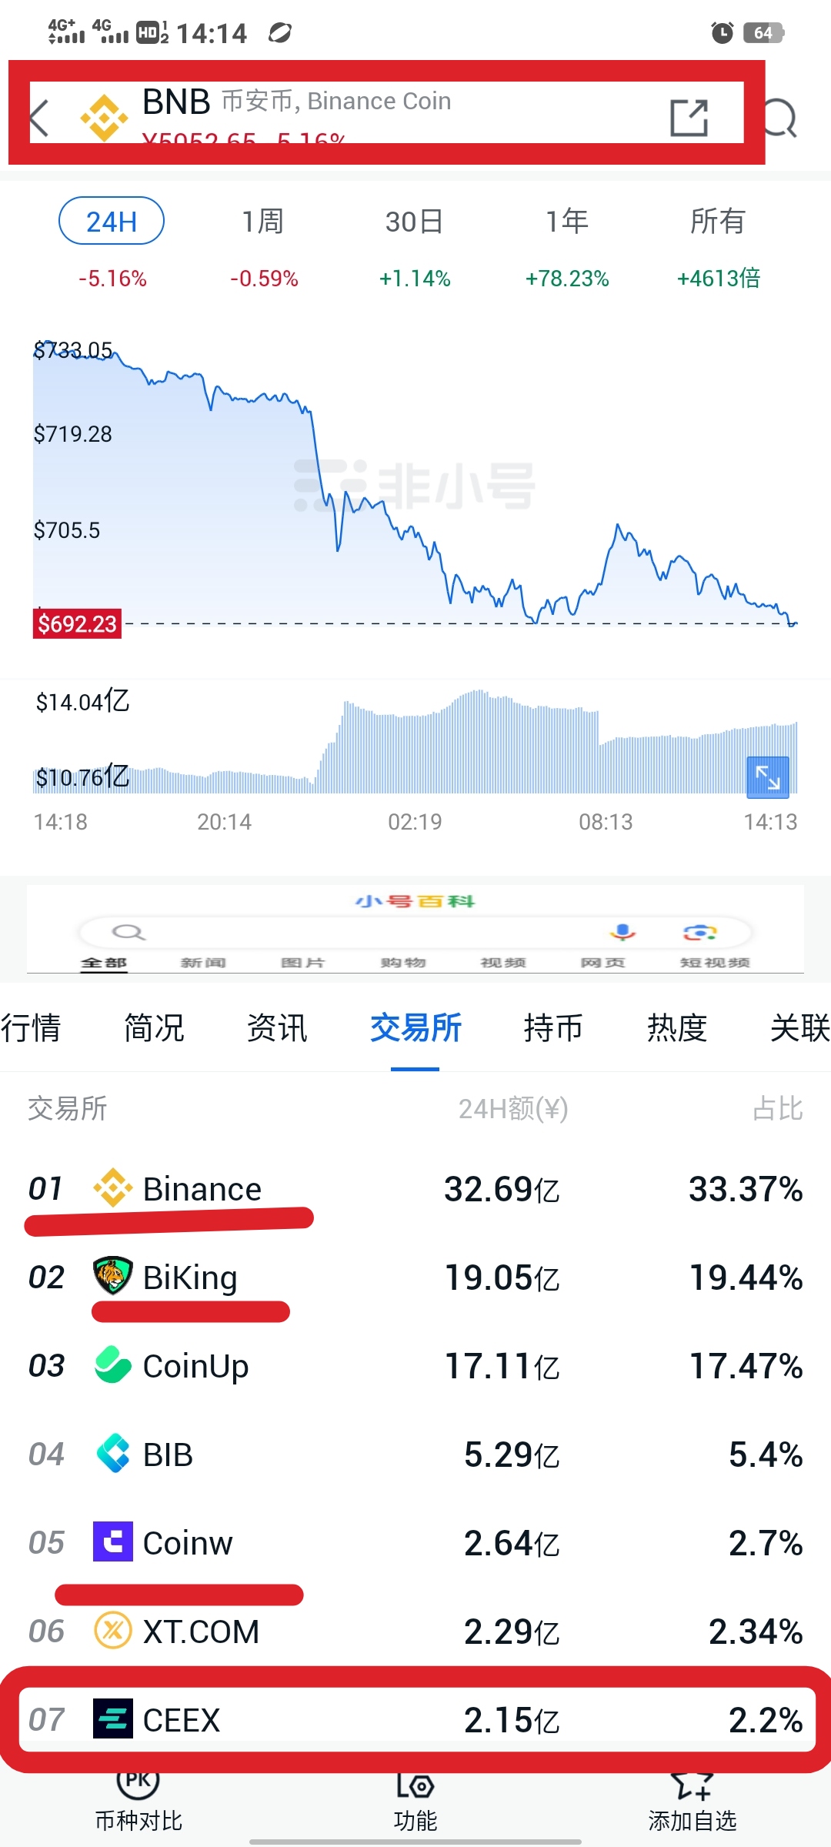Switch to the 简况 tab
This screenshot has height=1847, width=831.
[154, 1028]
